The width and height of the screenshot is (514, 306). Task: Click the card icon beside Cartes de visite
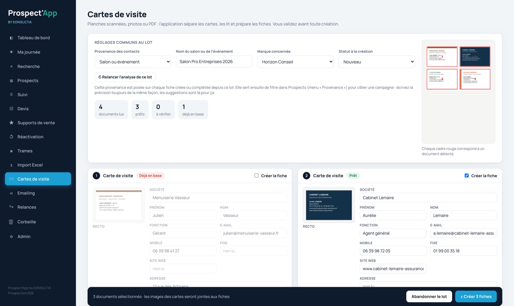click(x=11, y=179)
